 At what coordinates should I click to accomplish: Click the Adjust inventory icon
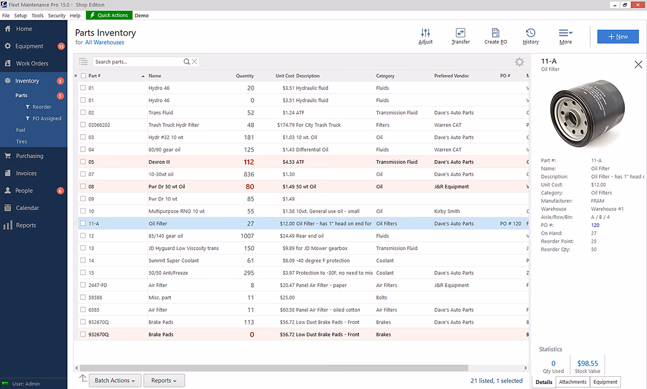point(425,36)
